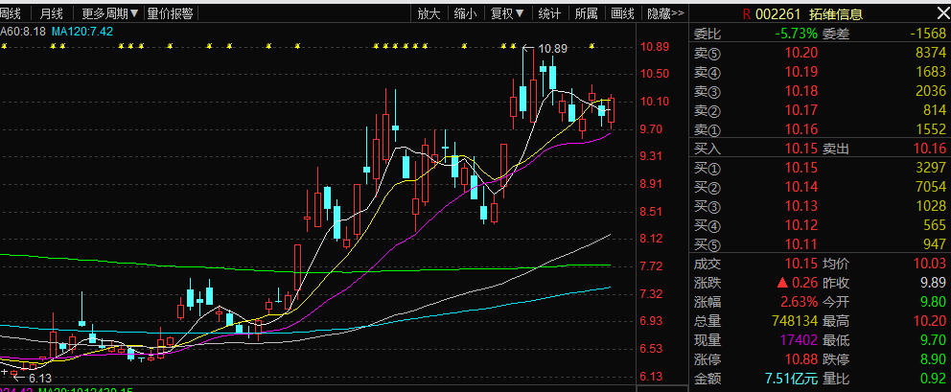The width and height of the screenshot is (951, 392).
Task: Switch to the 周线 weekly period tab
Action: [11, 13]
